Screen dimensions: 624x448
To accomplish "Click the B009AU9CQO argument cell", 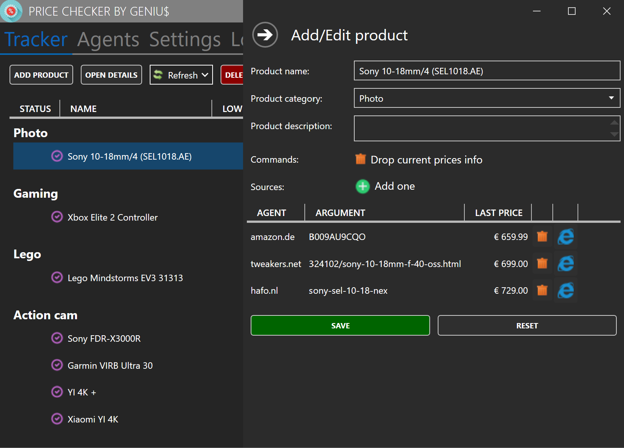I will tap(337, 237).
